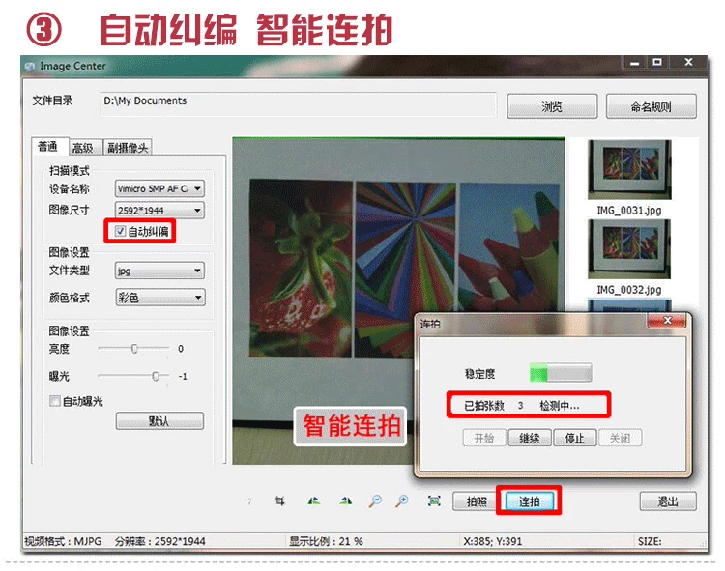Image resolution: width=725 pixels, height=571 pixels.
Task: Click the 亮度 value 0
Action: tap(181, 349)
